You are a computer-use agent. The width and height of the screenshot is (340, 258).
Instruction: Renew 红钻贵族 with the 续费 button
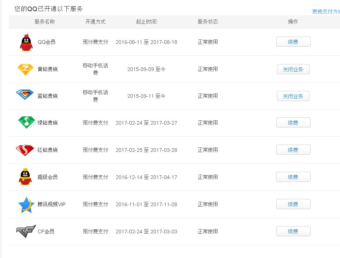(293, 150)
